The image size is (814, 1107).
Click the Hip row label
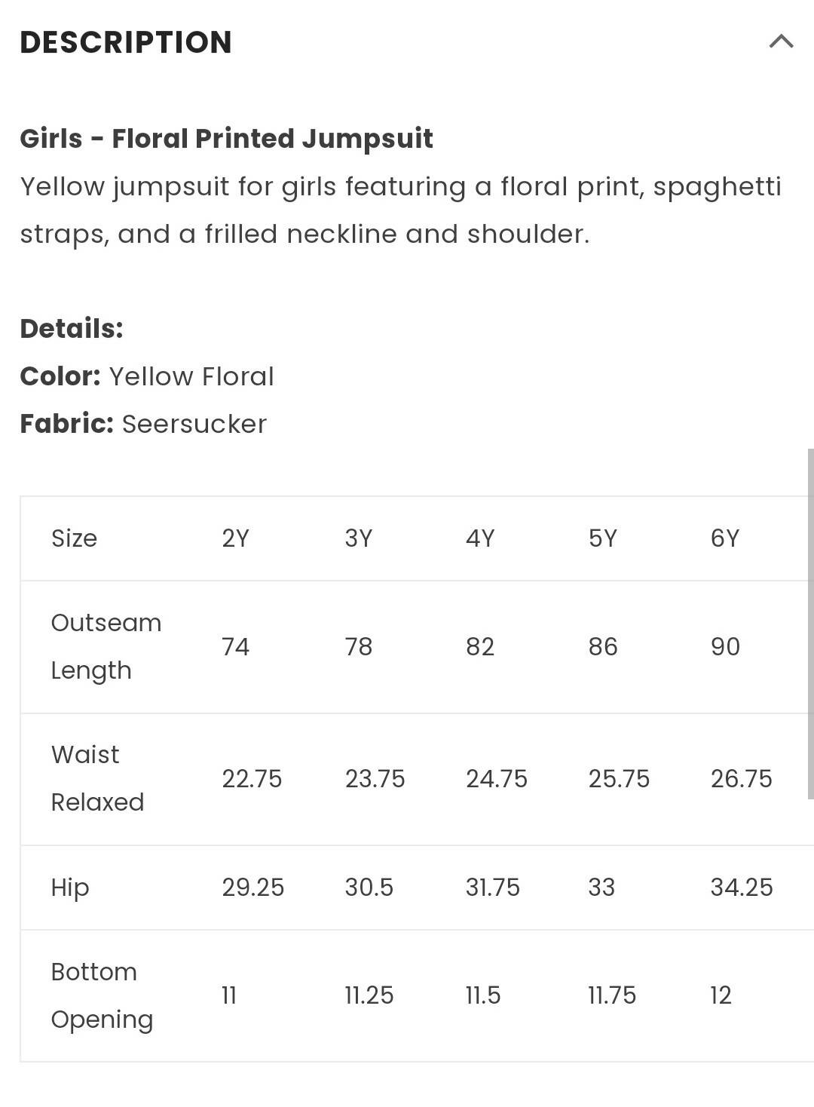pyautogui.click(x=70, y=888)
